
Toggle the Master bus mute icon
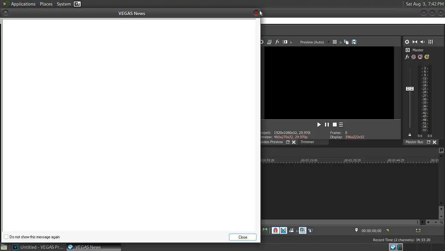pos(420,57)
